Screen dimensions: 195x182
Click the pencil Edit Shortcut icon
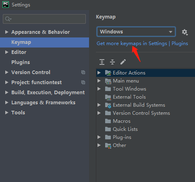(x=123, y=62)
